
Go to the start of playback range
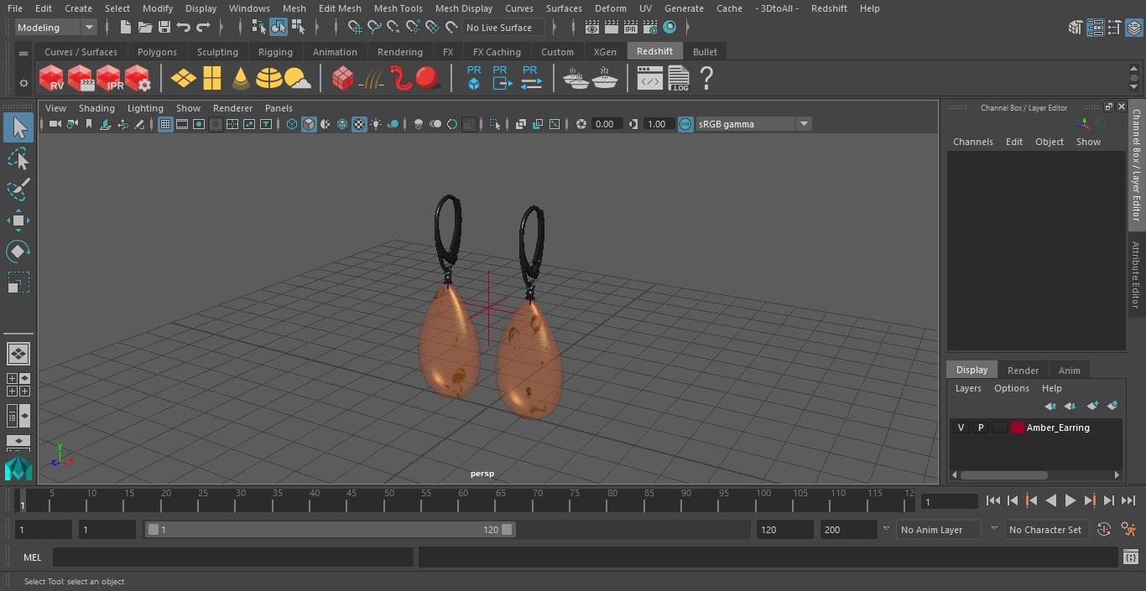click(x=993, y=500)
